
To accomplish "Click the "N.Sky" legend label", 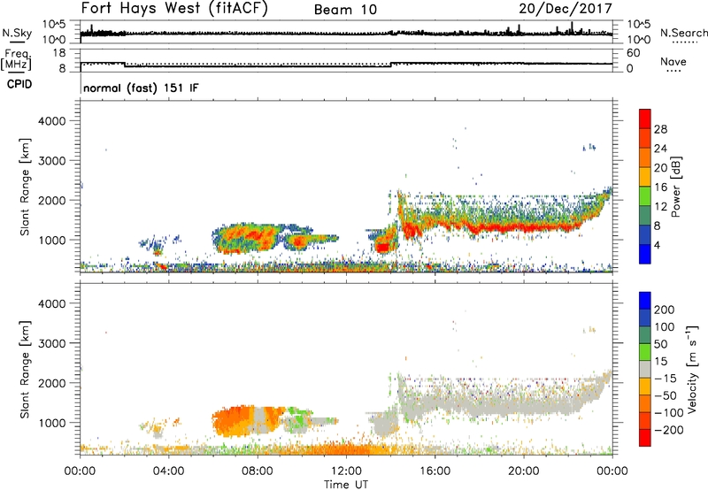I will [17, 33].
